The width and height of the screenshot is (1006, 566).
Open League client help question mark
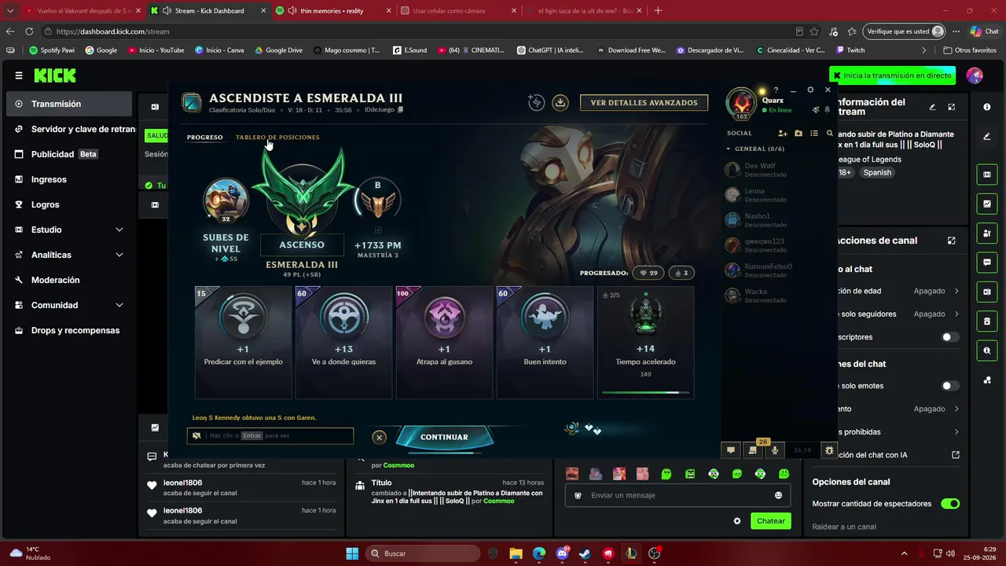776,90
